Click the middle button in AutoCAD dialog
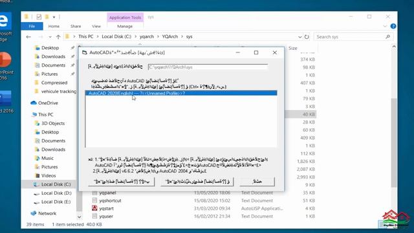Image resolution: width=414 pixels, height=233 pixels. point(197,181)
